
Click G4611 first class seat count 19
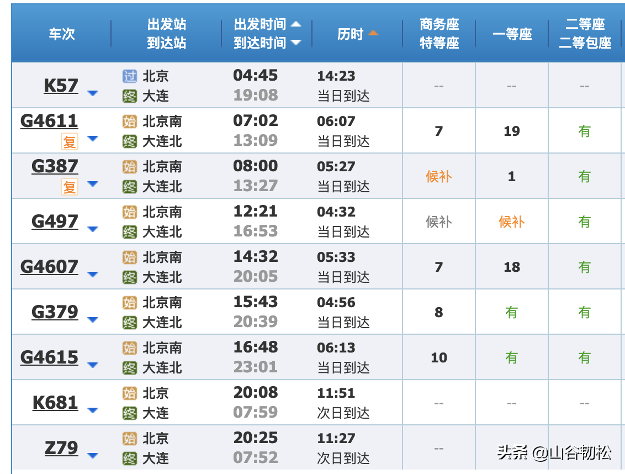tap(512, 131)
